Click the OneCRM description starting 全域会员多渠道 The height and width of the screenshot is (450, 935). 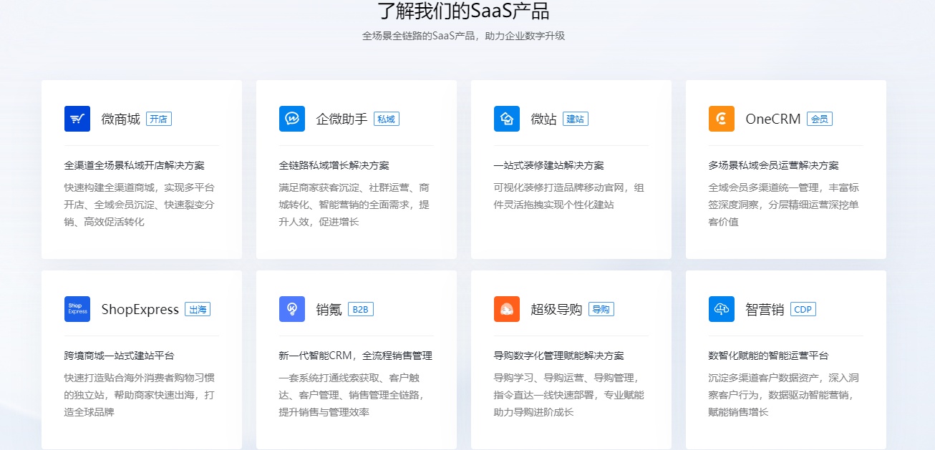(x=784, y=205)
